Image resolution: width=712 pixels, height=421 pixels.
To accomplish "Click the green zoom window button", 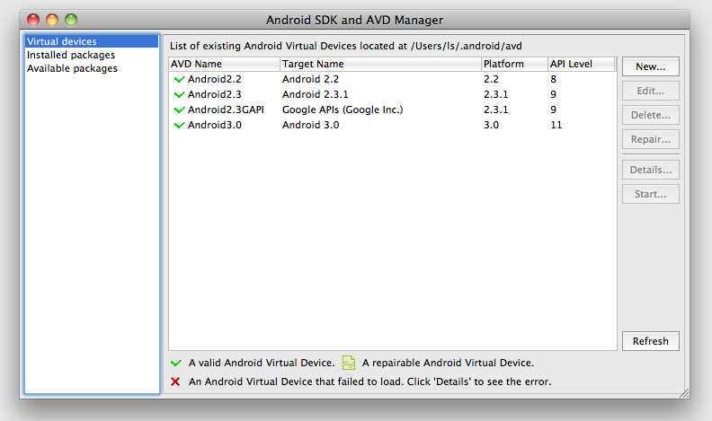I will [x=71, y=19].
